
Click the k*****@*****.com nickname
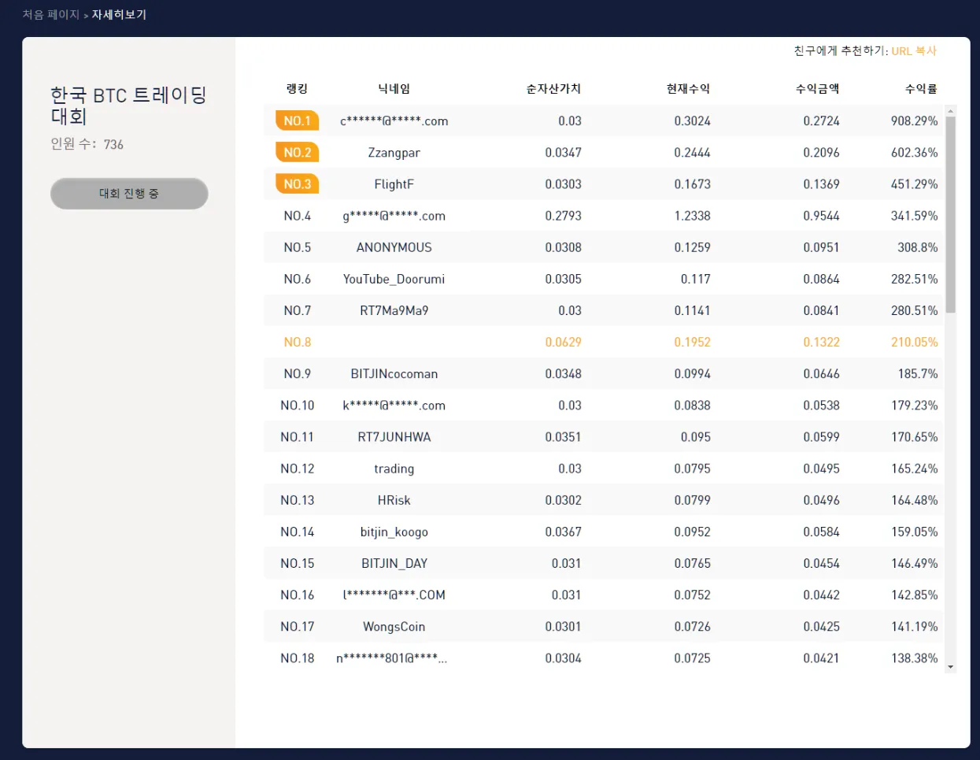pos(394,405)
